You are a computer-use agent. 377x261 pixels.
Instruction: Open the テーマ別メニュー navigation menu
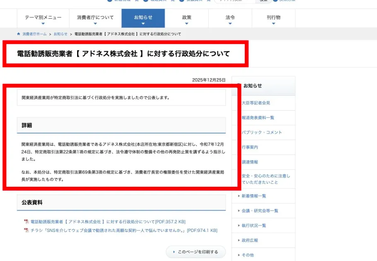[x=43, y=19]
